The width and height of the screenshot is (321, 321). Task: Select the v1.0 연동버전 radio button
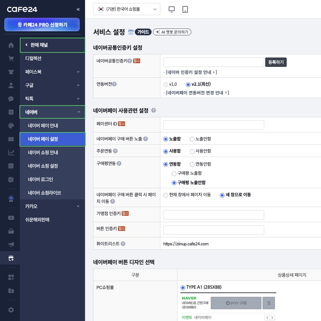point(165,85)
